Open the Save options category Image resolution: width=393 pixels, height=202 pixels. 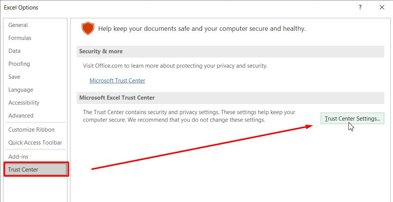[14, 77]
